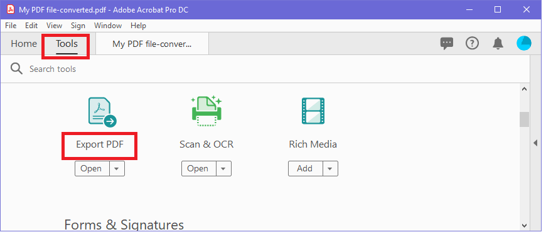
Task: Open notifications bell icon
Action: point(498,43)
